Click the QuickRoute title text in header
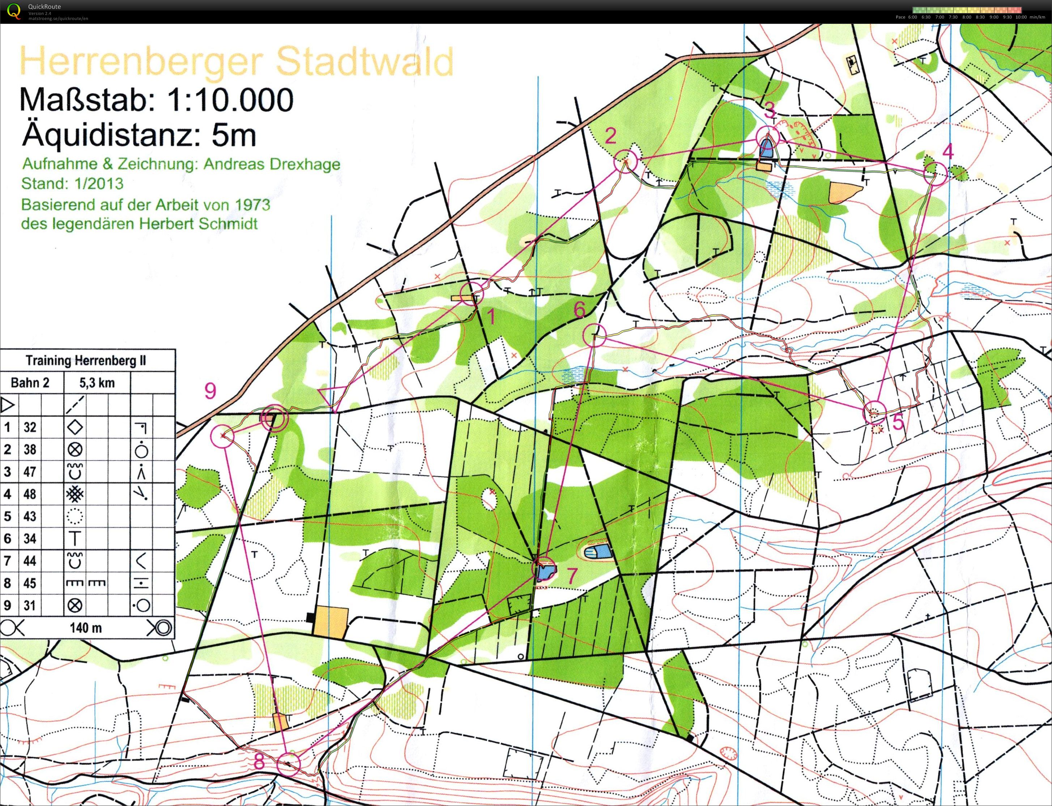Viewport: 1052px width, 806px height. (x=44, y=7)
